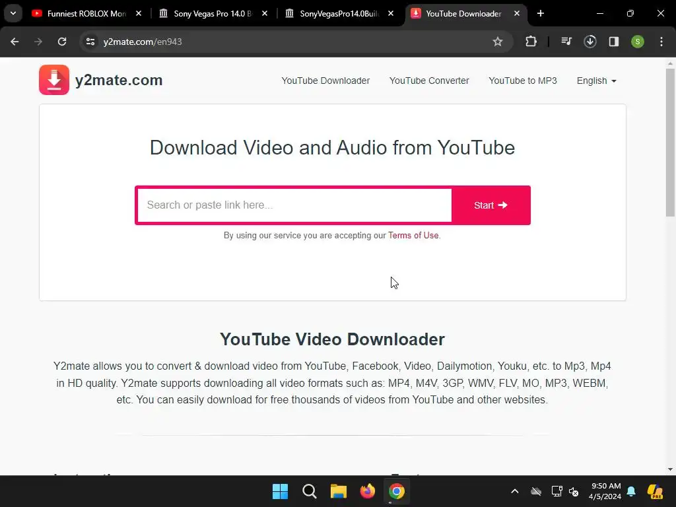Open the green profile avatar

(x=637, y=42)
